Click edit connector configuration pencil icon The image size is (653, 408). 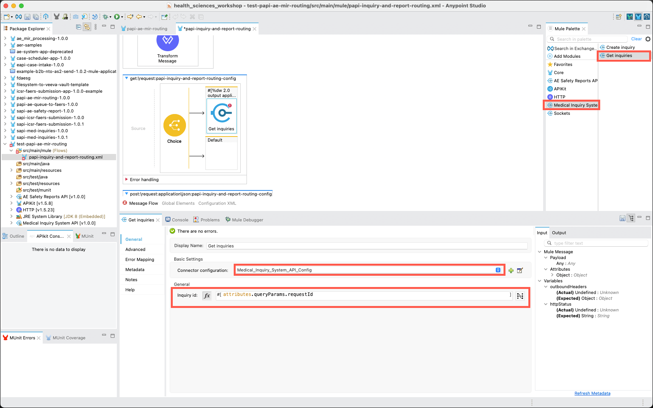tap(520, 270)
